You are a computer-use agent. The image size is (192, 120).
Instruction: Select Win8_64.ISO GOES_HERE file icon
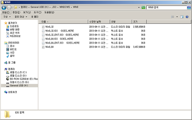coord(43,39)
